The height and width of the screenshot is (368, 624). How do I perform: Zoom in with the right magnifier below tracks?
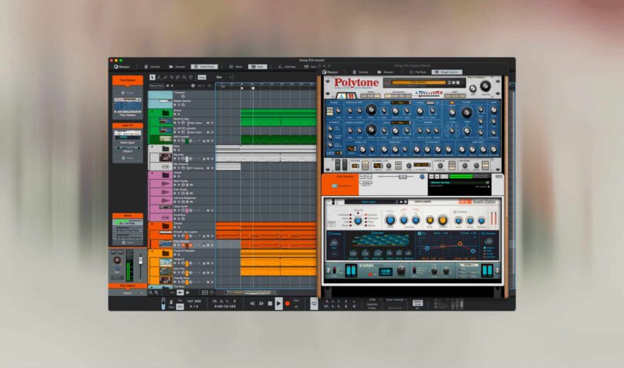pyautogui.click(x=157, y=292)
